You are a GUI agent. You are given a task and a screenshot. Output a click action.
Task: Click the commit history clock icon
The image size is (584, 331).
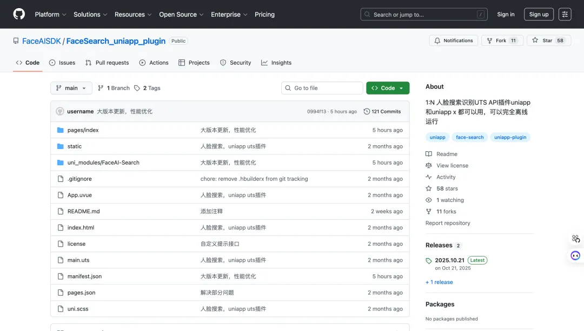tap(367, 112)
